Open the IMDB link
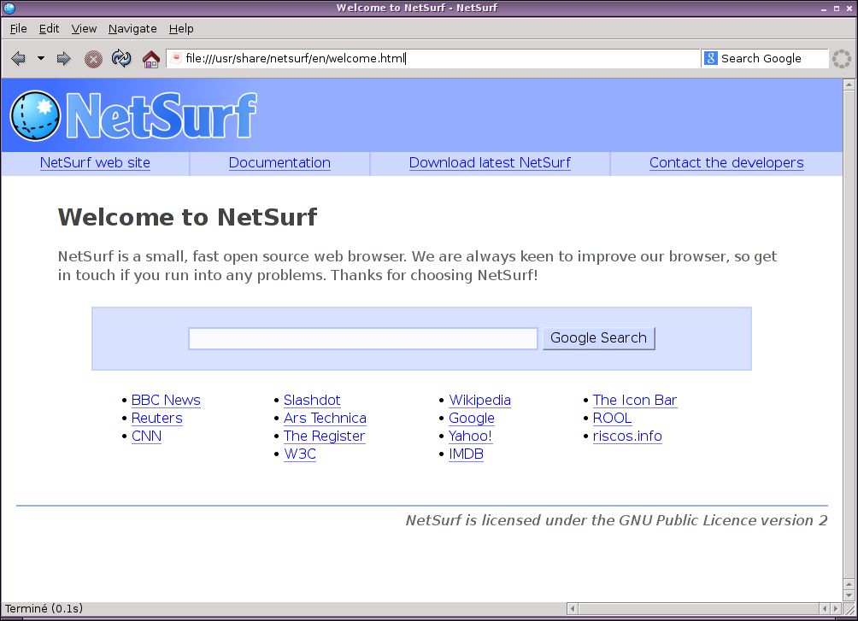 (467, 454)
